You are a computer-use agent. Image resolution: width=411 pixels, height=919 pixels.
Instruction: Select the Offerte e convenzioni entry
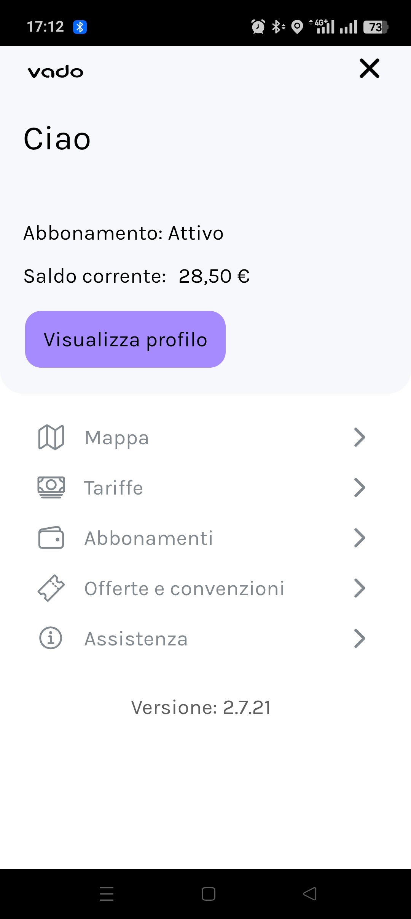pos(185,589)
